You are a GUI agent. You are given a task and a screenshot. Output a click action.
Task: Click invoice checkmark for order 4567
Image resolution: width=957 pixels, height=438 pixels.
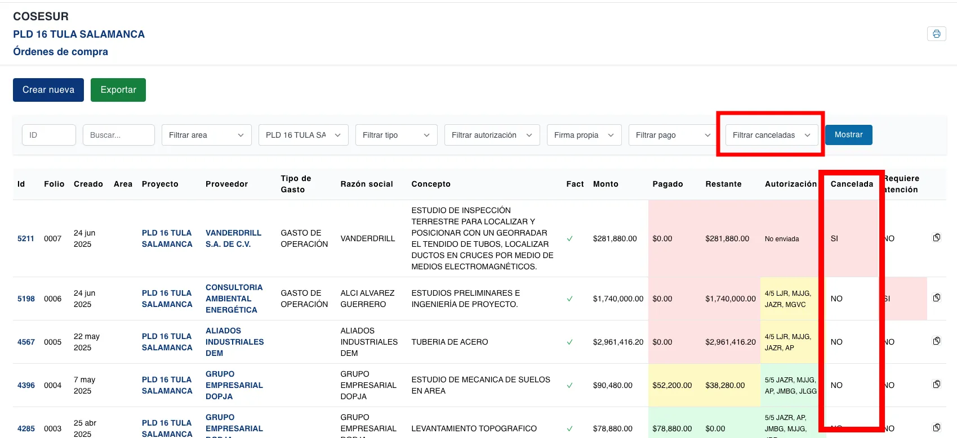(569, 342)
